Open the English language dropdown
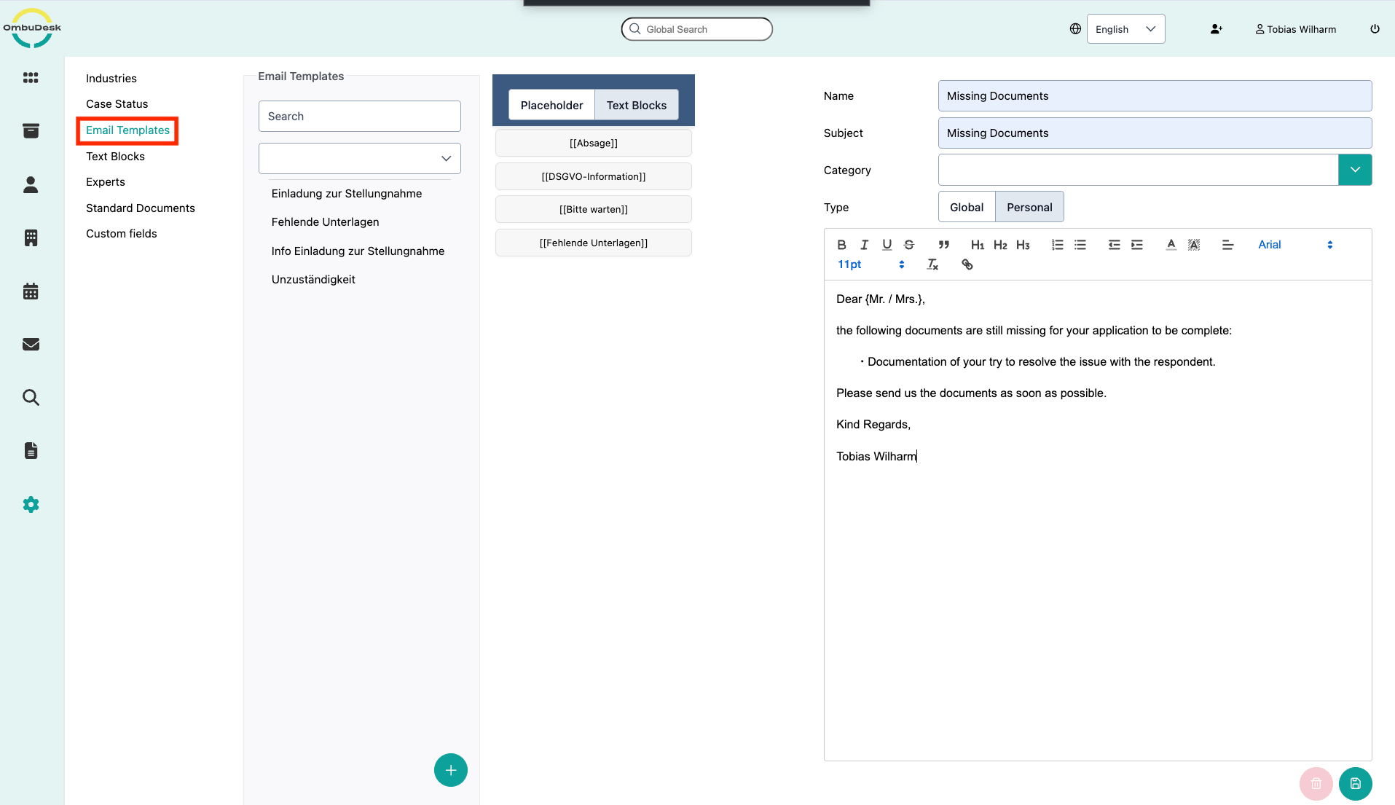Image resolution: width=1395 pixels, height=805 pixels. point(1125,29)
